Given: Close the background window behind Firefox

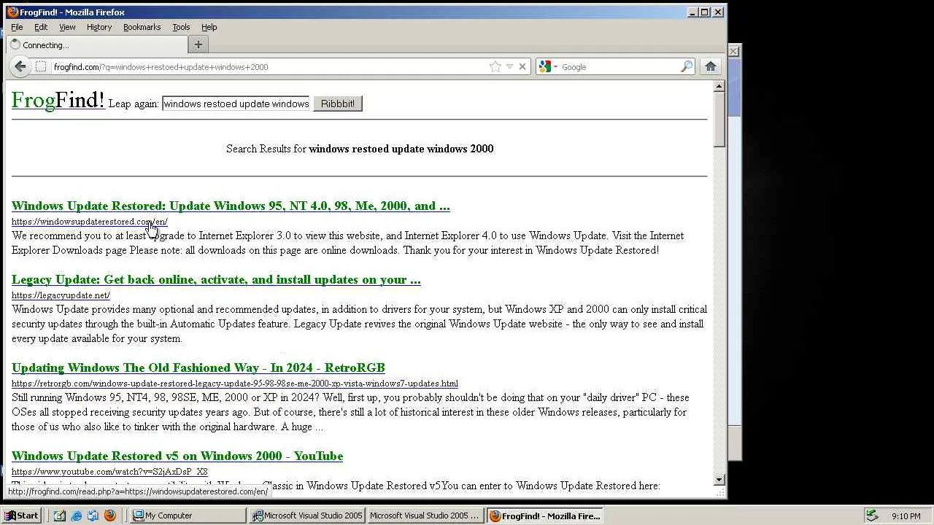Looking at the screenshot, I should pyautogui.click(x=733, y=51).
